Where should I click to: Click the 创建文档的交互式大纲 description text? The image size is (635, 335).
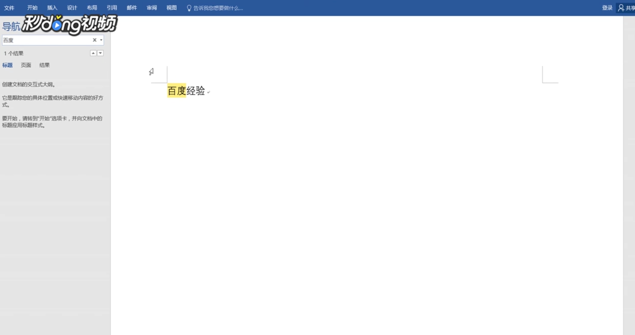tap(29, 84)
